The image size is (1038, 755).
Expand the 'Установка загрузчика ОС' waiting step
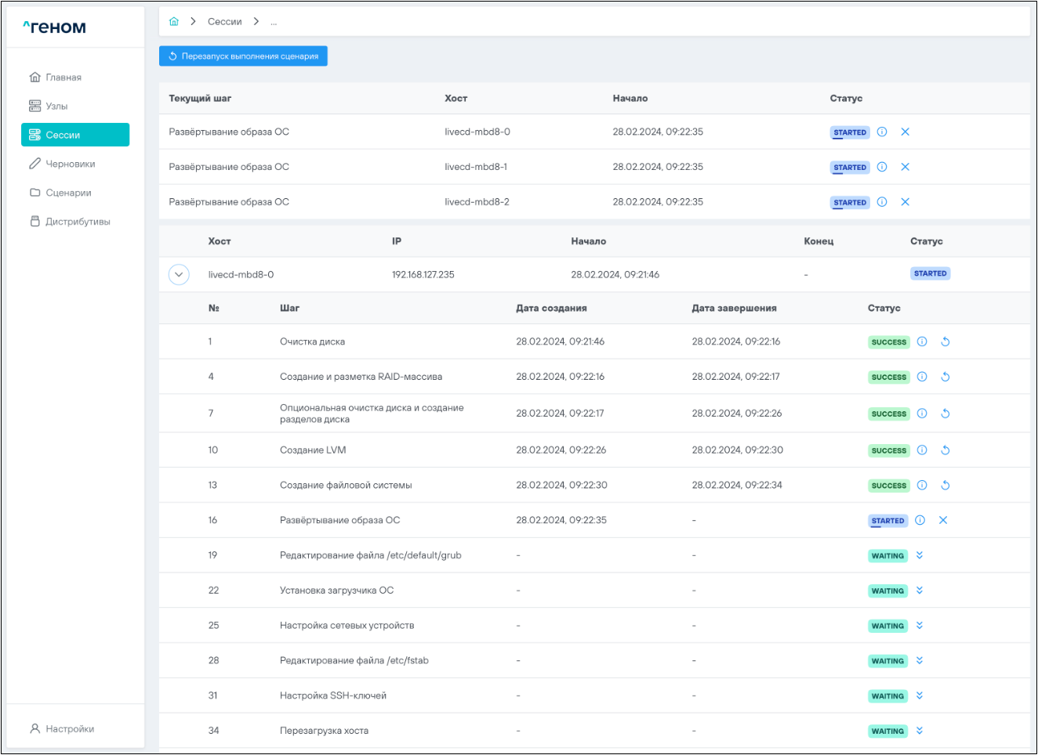tap(920, 591)
